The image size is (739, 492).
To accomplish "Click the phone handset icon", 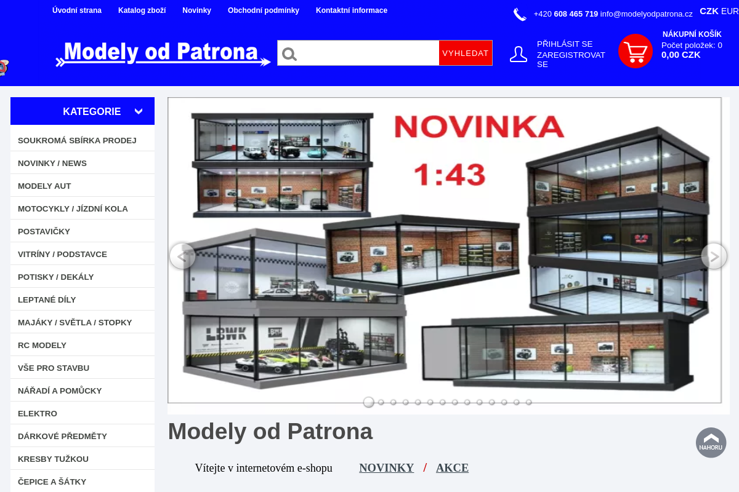I will 520,14.
